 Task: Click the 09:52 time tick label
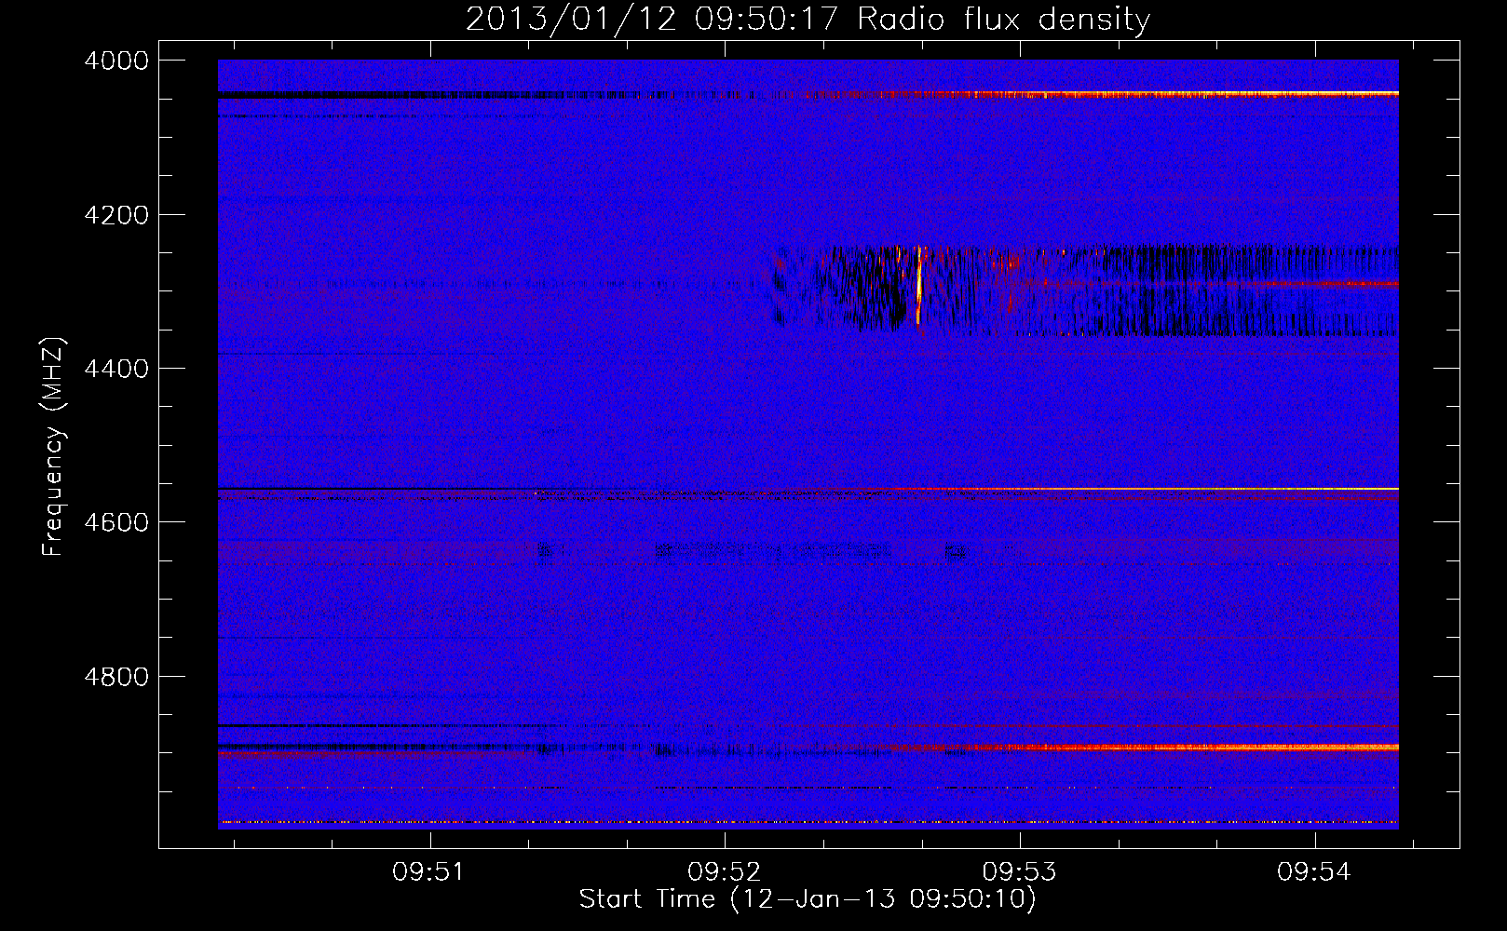(x=724, y=872)
